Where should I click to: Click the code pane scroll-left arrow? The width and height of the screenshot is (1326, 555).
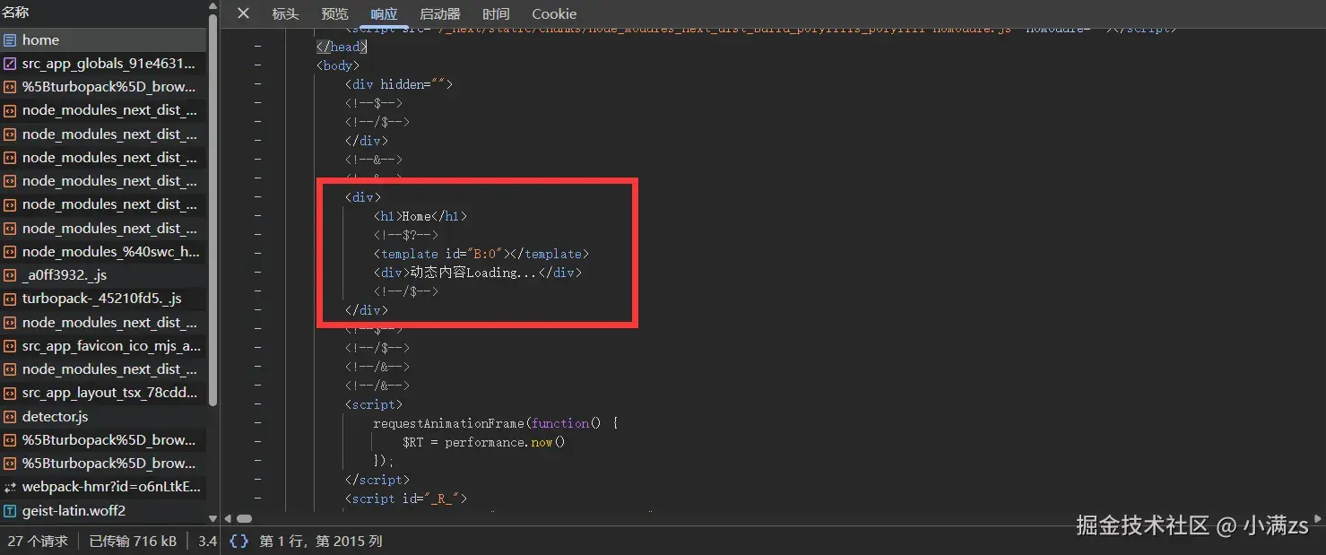[228, 518]
